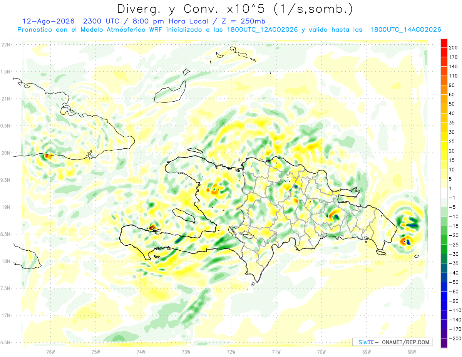Click the positive '170' color scale value
462x357 pixels.
pyautogui.click(x=453, y=57)
